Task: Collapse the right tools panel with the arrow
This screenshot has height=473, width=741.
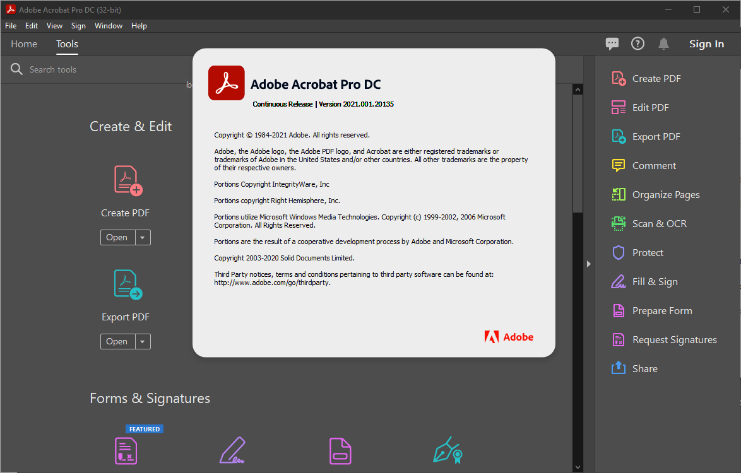Action: (x=588, y=264)
